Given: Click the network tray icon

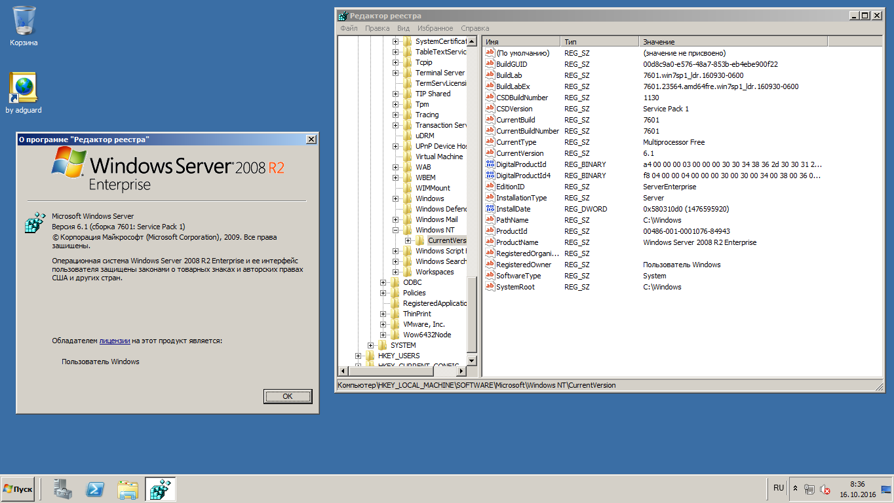Looking at the screenshot, I should coord(810,489).
